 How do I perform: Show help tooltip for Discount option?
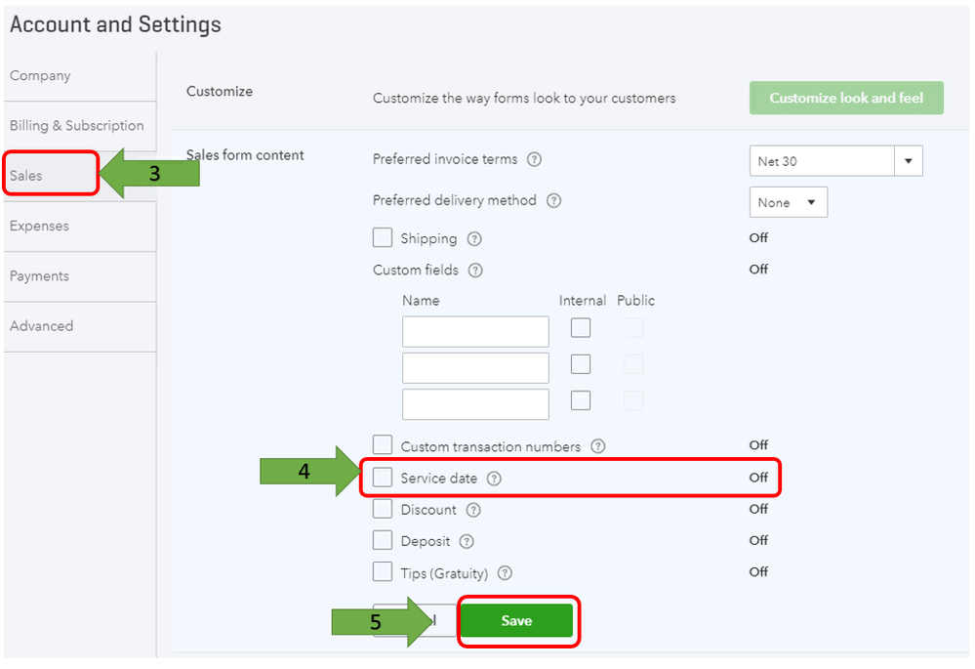[473, 511]
